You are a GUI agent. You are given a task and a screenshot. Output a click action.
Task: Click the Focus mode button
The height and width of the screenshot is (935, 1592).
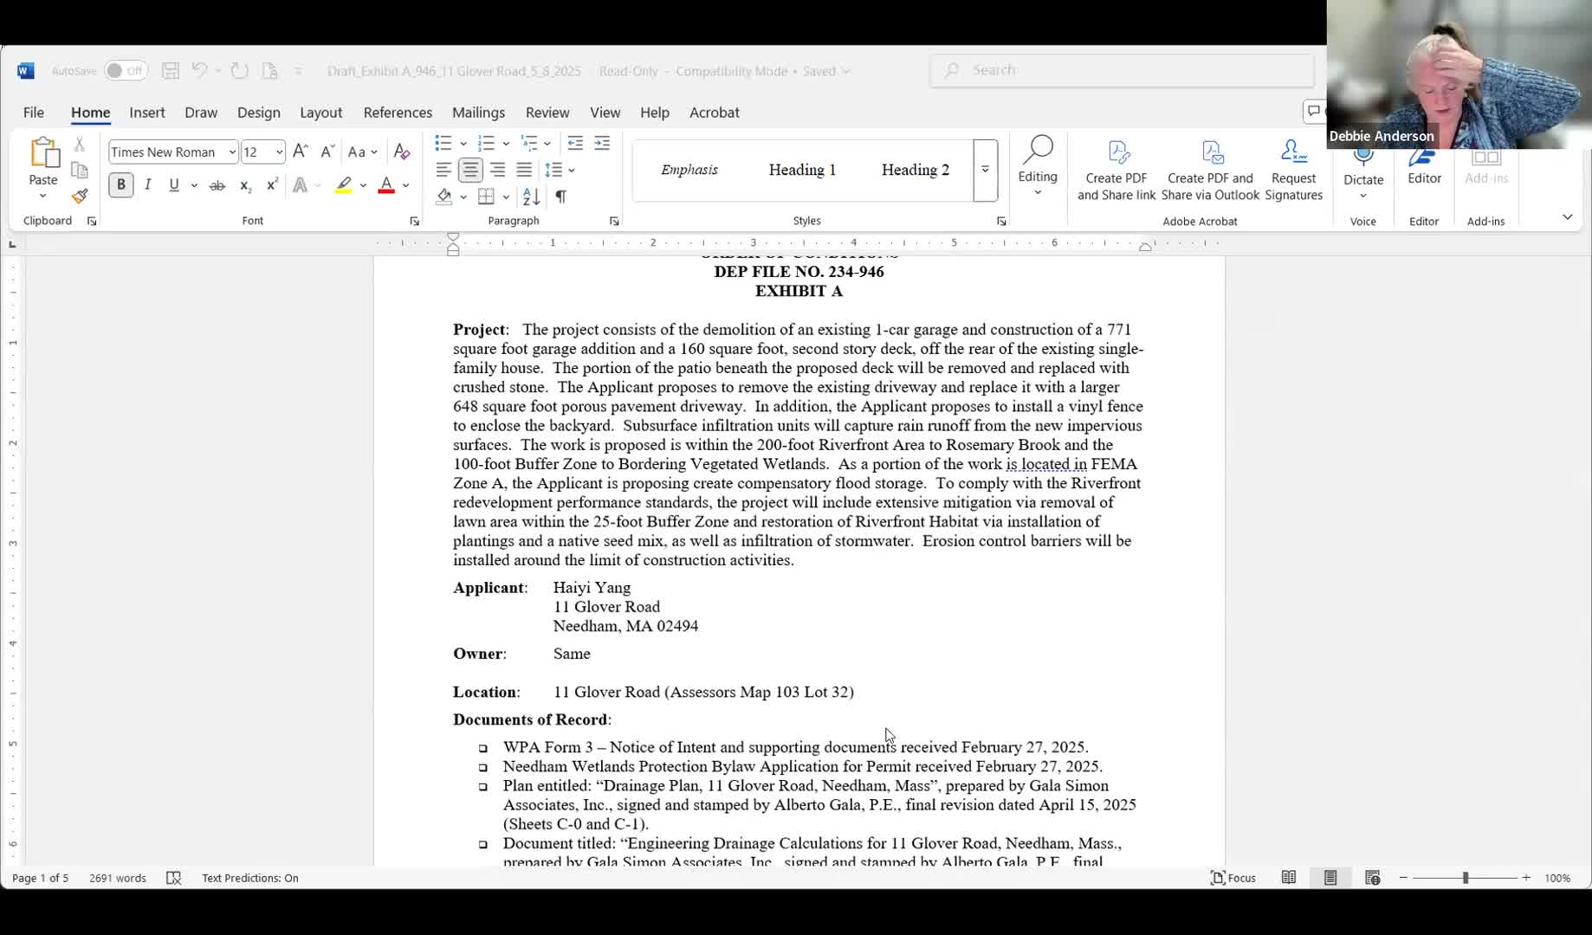1233,878
